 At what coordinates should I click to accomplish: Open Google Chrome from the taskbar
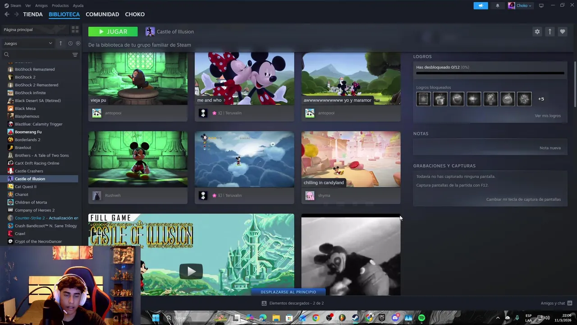pyautogui.click(x=316, y=318)
